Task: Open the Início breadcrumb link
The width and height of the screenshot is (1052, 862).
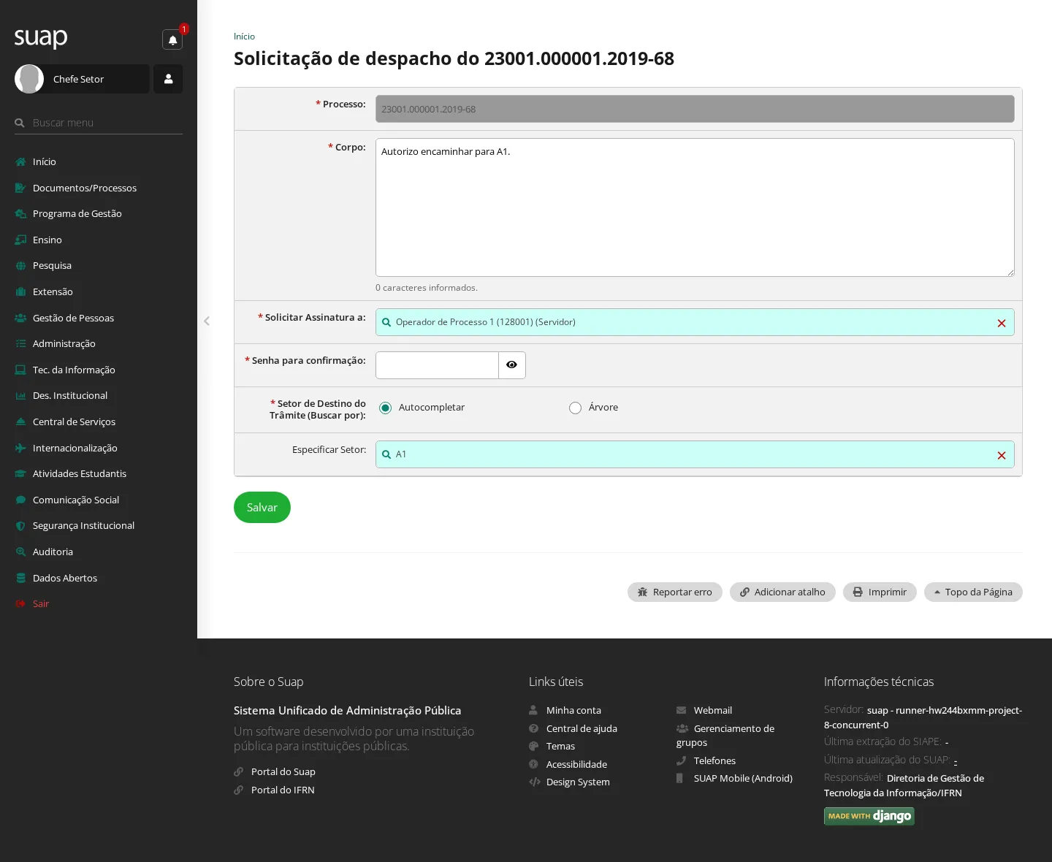Action: (244, 37)
